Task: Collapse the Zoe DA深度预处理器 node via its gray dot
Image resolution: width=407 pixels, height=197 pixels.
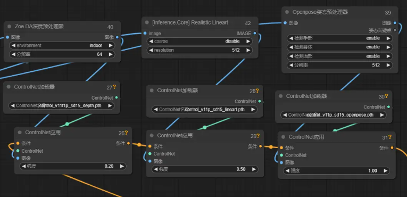Action: 10,27
